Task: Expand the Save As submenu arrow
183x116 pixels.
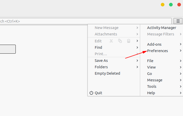Action: [x=137, y=61]
